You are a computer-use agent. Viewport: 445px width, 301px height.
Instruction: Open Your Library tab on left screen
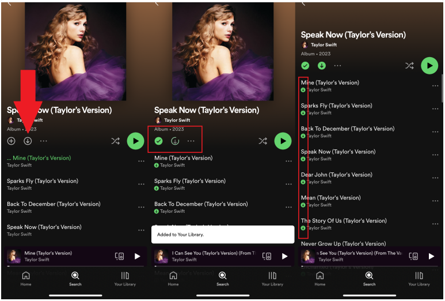coord(125,279)
